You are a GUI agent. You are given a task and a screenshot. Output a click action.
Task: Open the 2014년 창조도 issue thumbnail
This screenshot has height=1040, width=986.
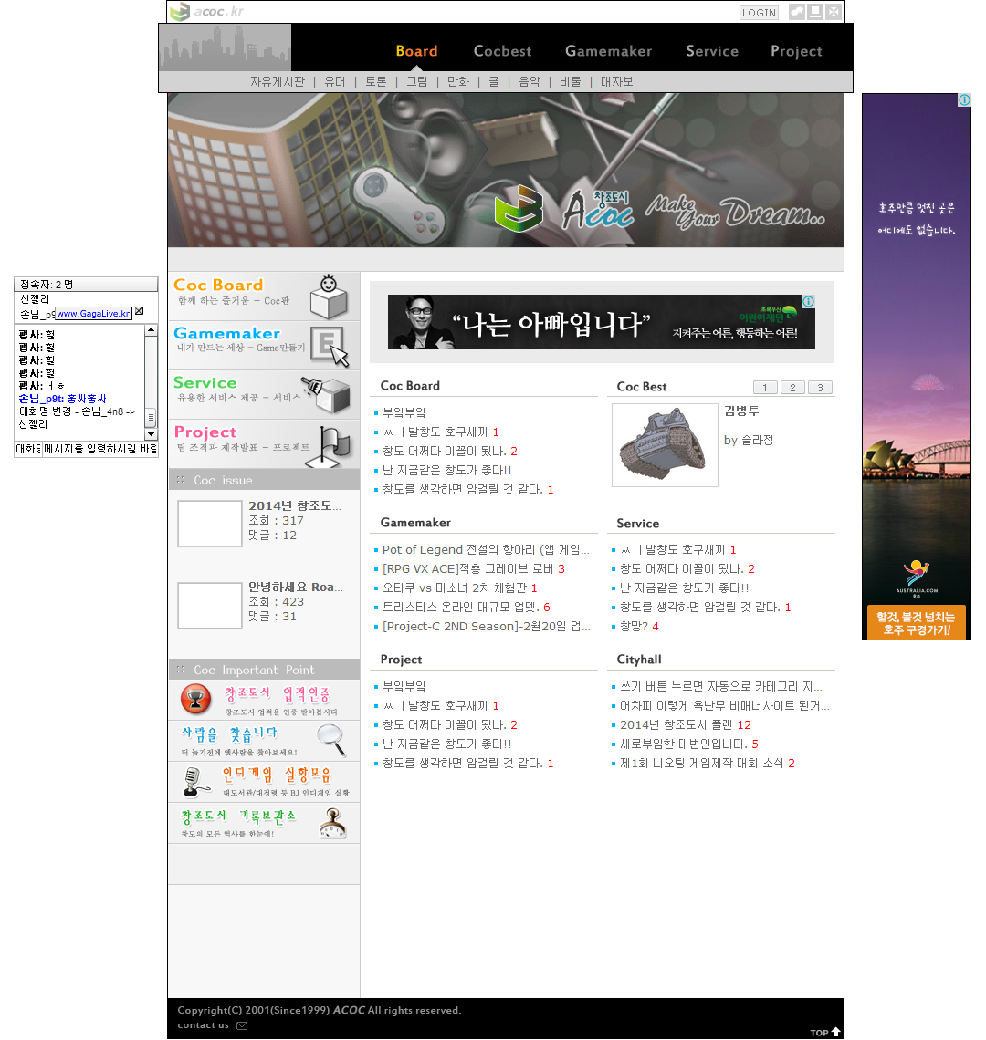pos(210,524)
